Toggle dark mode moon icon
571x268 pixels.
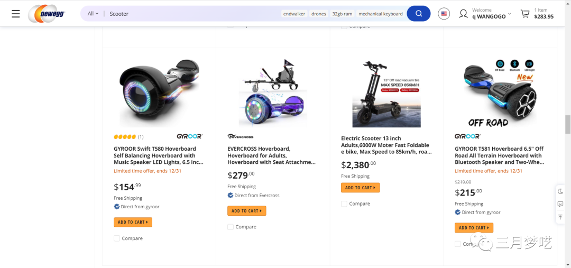(560, 191)
